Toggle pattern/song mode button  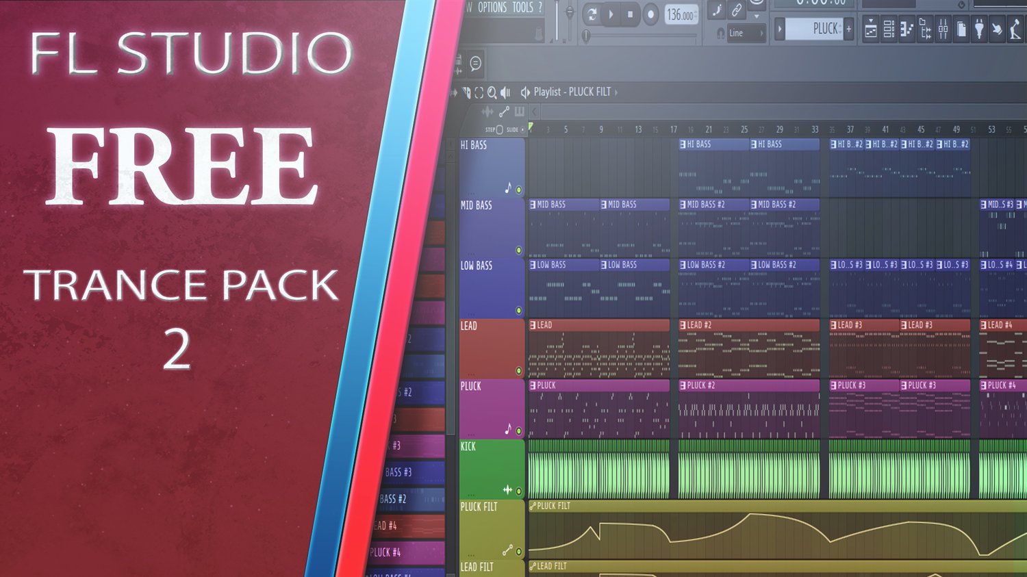coord(592,14)
